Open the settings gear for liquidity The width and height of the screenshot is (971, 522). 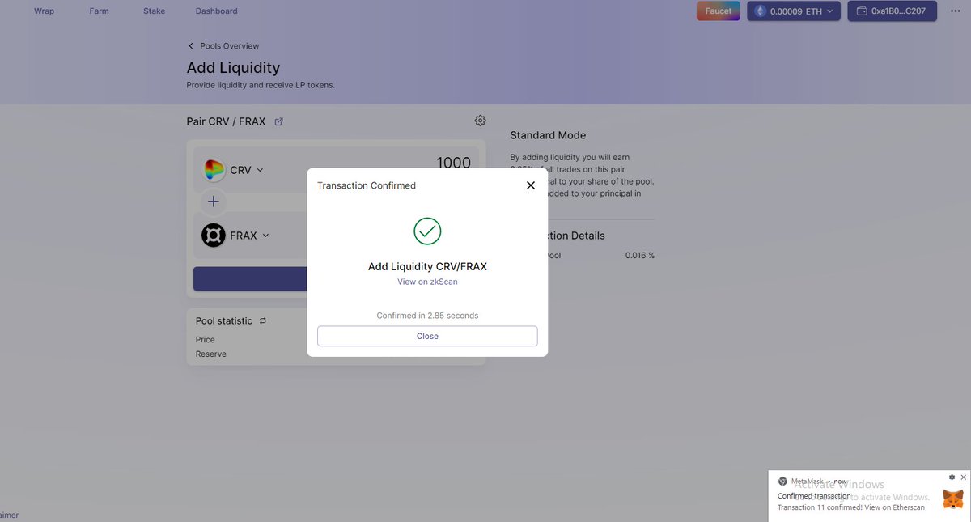tap(480, 121)
